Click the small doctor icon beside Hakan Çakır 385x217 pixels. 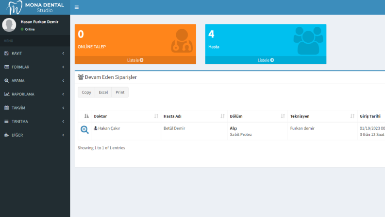pos(96,128)
